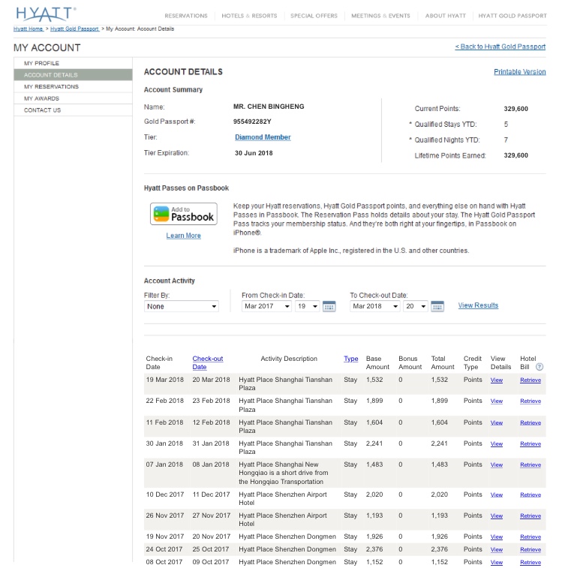Retrieve hotel bill for 11 Feb 2018 stay
The image size is (562, 568).
(x=530, y=422)
